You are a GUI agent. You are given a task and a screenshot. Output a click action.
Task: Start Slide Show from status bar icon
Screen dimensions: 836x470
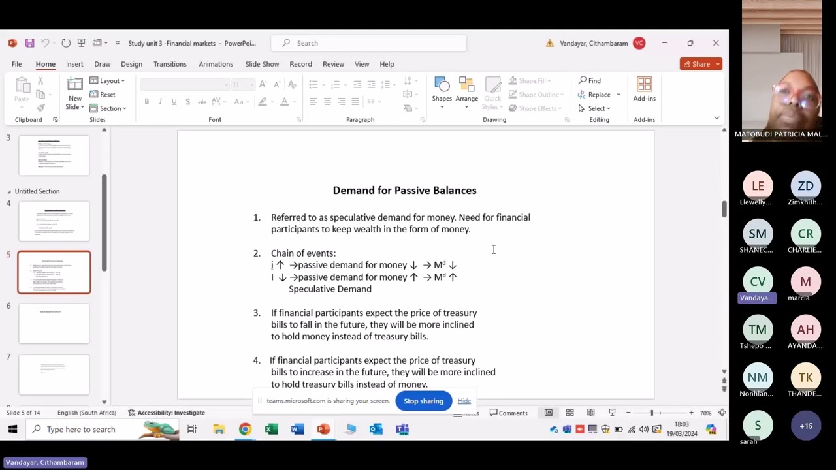[612, 413]
